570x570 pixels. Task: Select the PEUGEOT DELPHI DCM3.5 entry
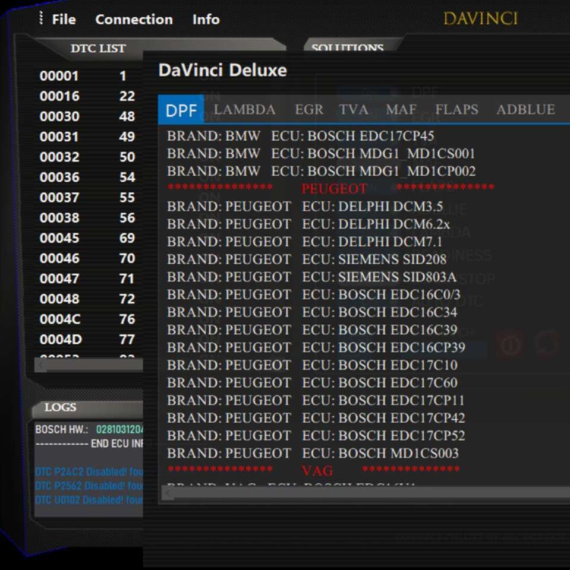tap(305, 207)
